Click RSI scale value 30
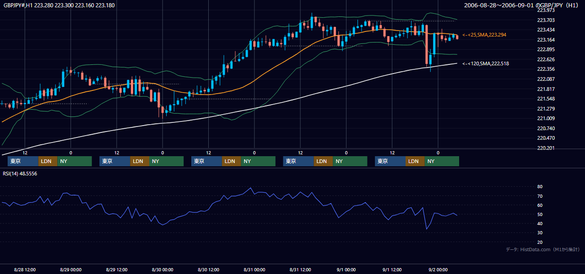Image resolution: width=585 pixels, height=274 pixels. (540, 233)
